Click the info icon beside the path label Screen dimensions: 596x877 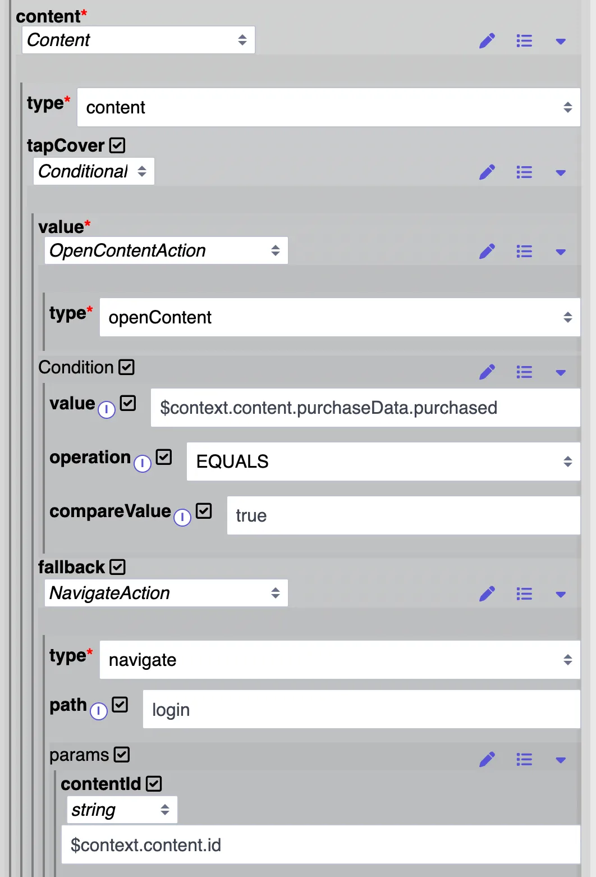[x=99, y=711]
